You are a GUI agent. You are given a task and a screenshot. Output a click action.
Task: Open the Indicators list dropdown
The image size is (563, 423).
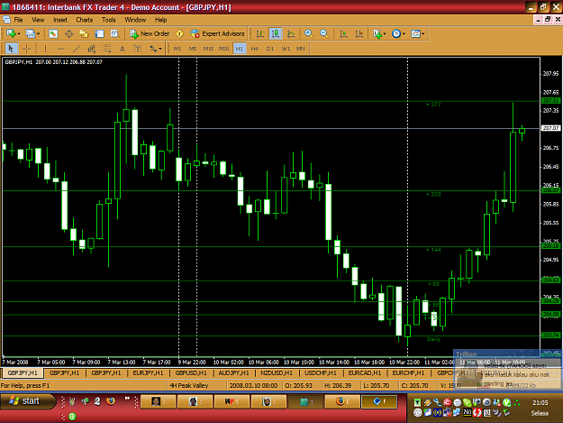(379, 33)
